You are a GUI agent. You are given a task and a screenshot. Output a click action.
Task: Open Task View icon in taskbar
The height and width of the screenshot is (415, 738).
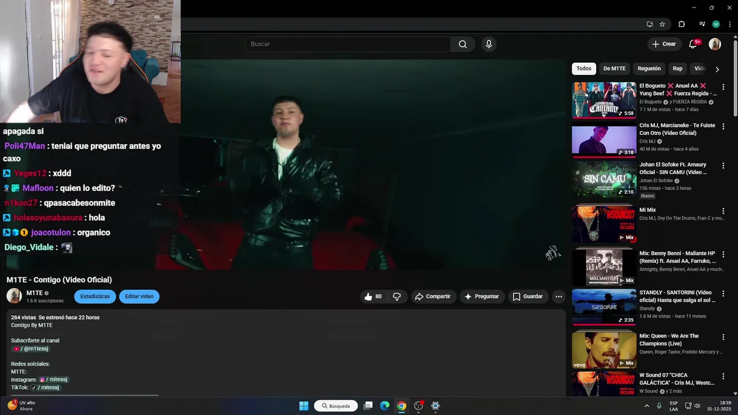coord(368,406)
